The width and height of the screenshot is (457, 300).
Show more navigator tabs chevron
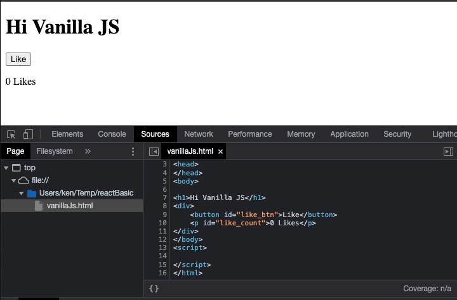[x=88, y=151]
